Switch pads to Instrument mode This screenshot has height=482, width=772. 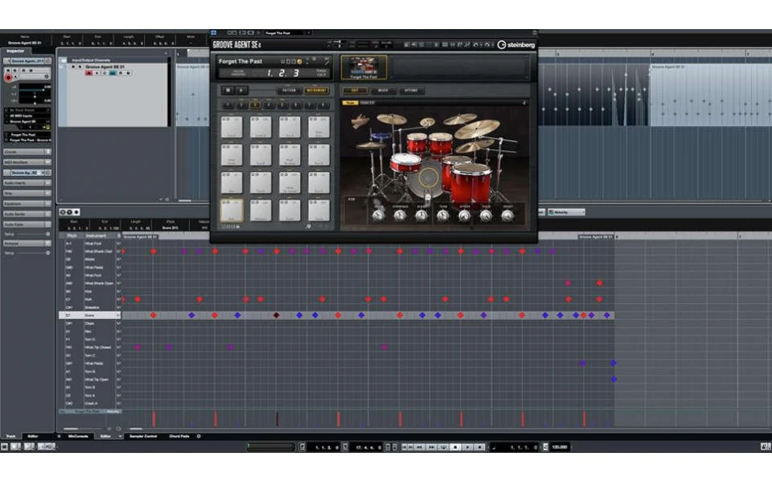pos(316,90)
